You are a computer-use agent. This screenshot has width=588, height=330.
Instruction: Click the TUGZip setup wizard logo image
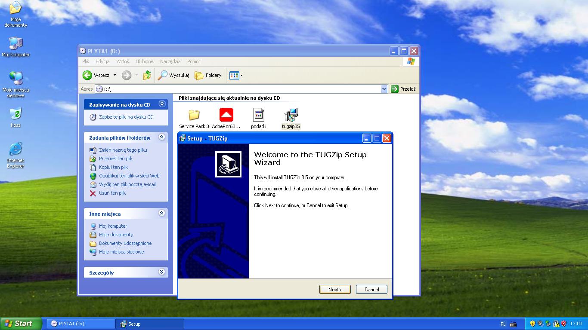coord(228,164)
